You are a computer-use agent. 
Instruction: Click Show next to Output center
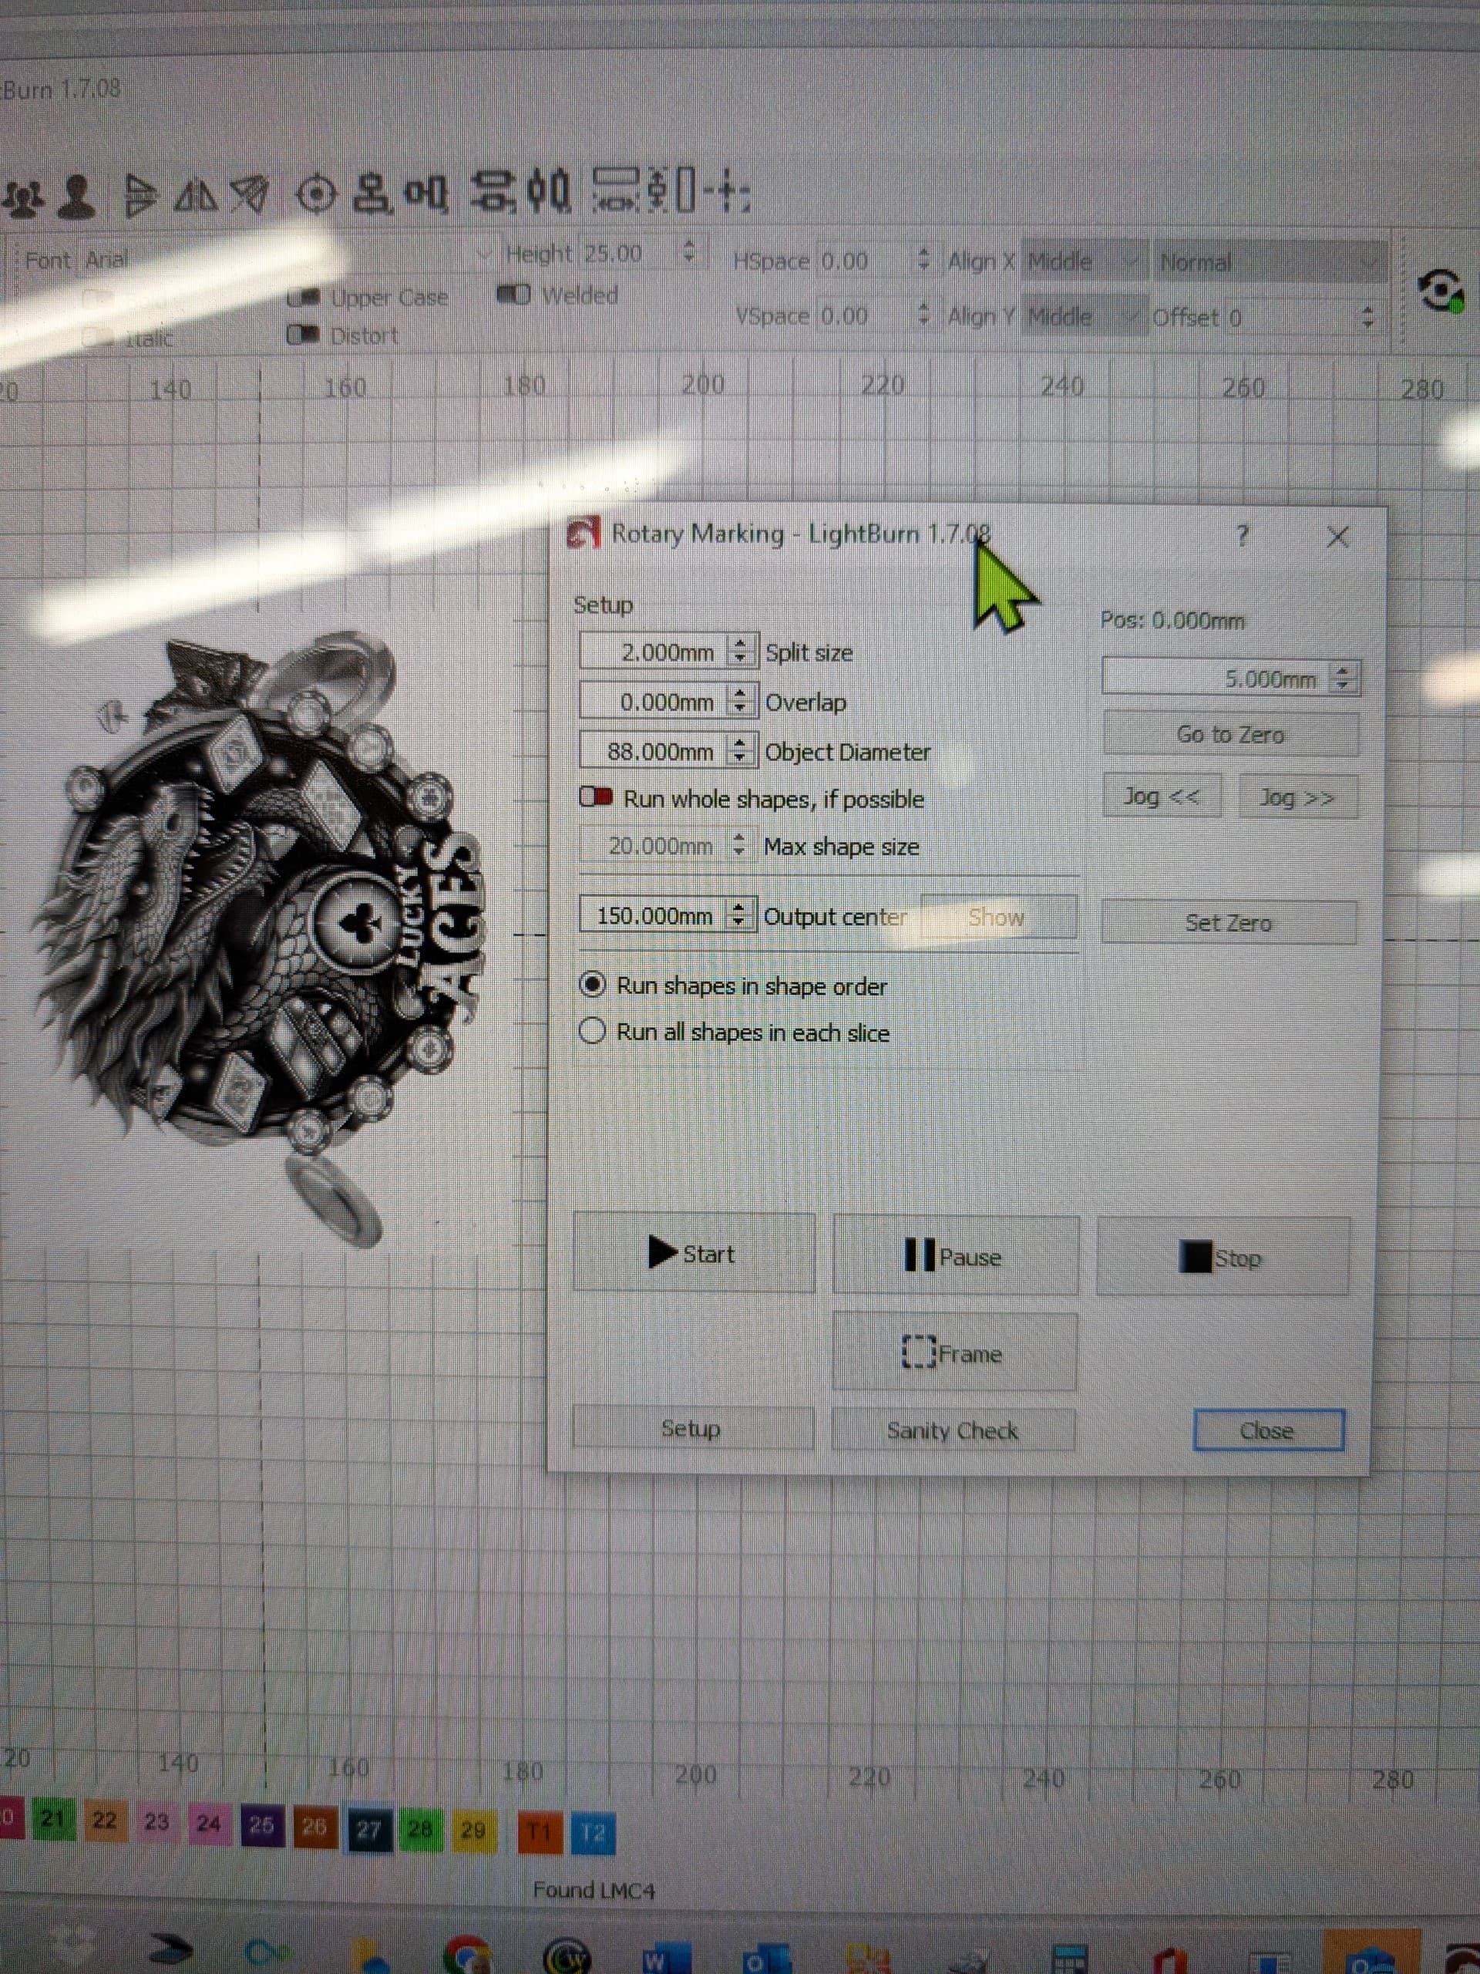click(997, 917)
